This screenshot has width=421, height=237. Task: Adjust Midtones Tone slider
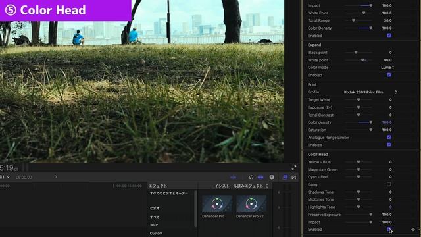point(359,199)
